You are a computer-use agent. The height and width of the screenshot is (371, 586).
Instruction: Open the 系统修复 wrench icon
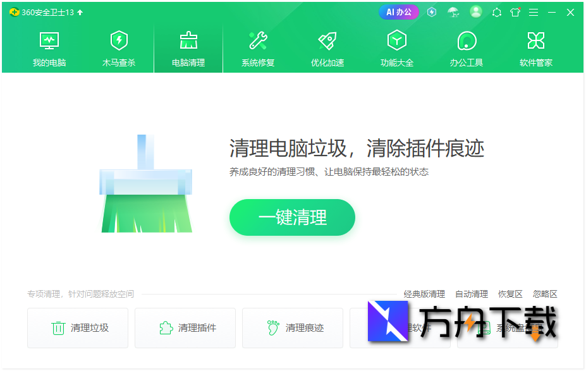coord(257,40)
